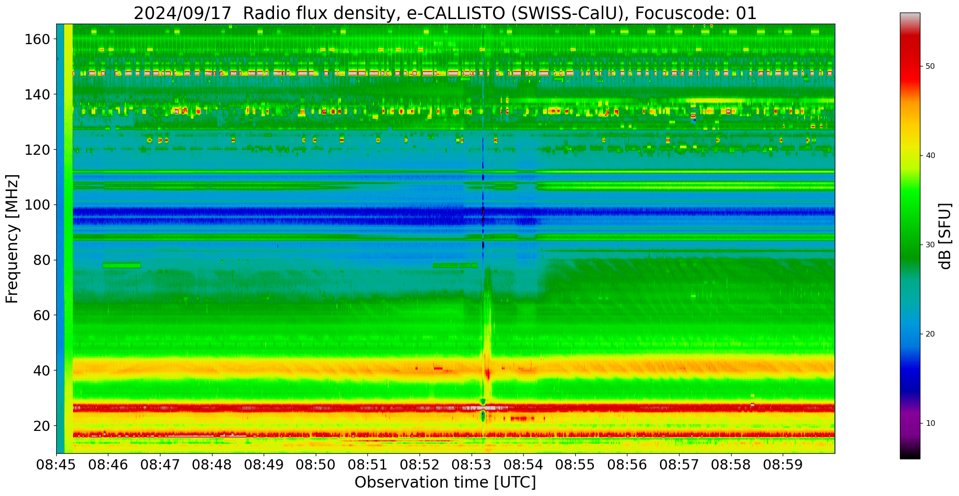
Task: Click the 60 frequency tick label
Action: (41, 315)
